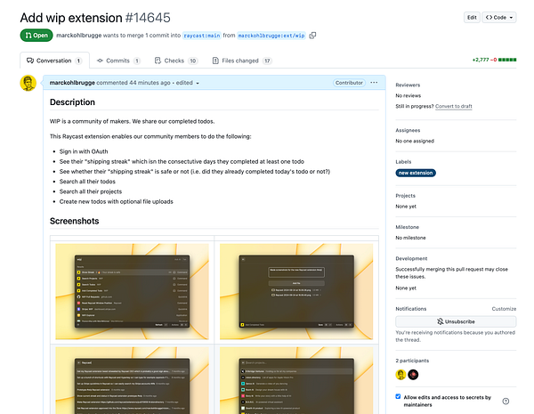Click the Convert to draft link
This screenshot has width=534, height=414.
click(x=454, y=106)
